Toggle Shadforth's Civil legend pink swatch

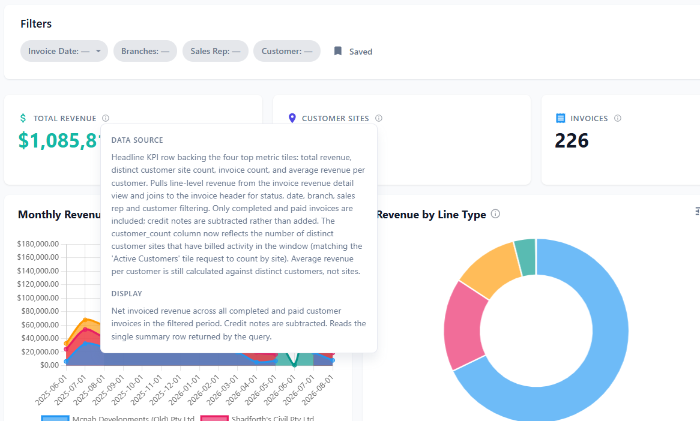tap(214, 419)
